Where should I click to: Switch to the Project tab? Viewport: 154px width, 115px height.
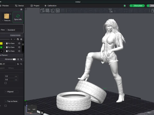(x=35, y=6)
